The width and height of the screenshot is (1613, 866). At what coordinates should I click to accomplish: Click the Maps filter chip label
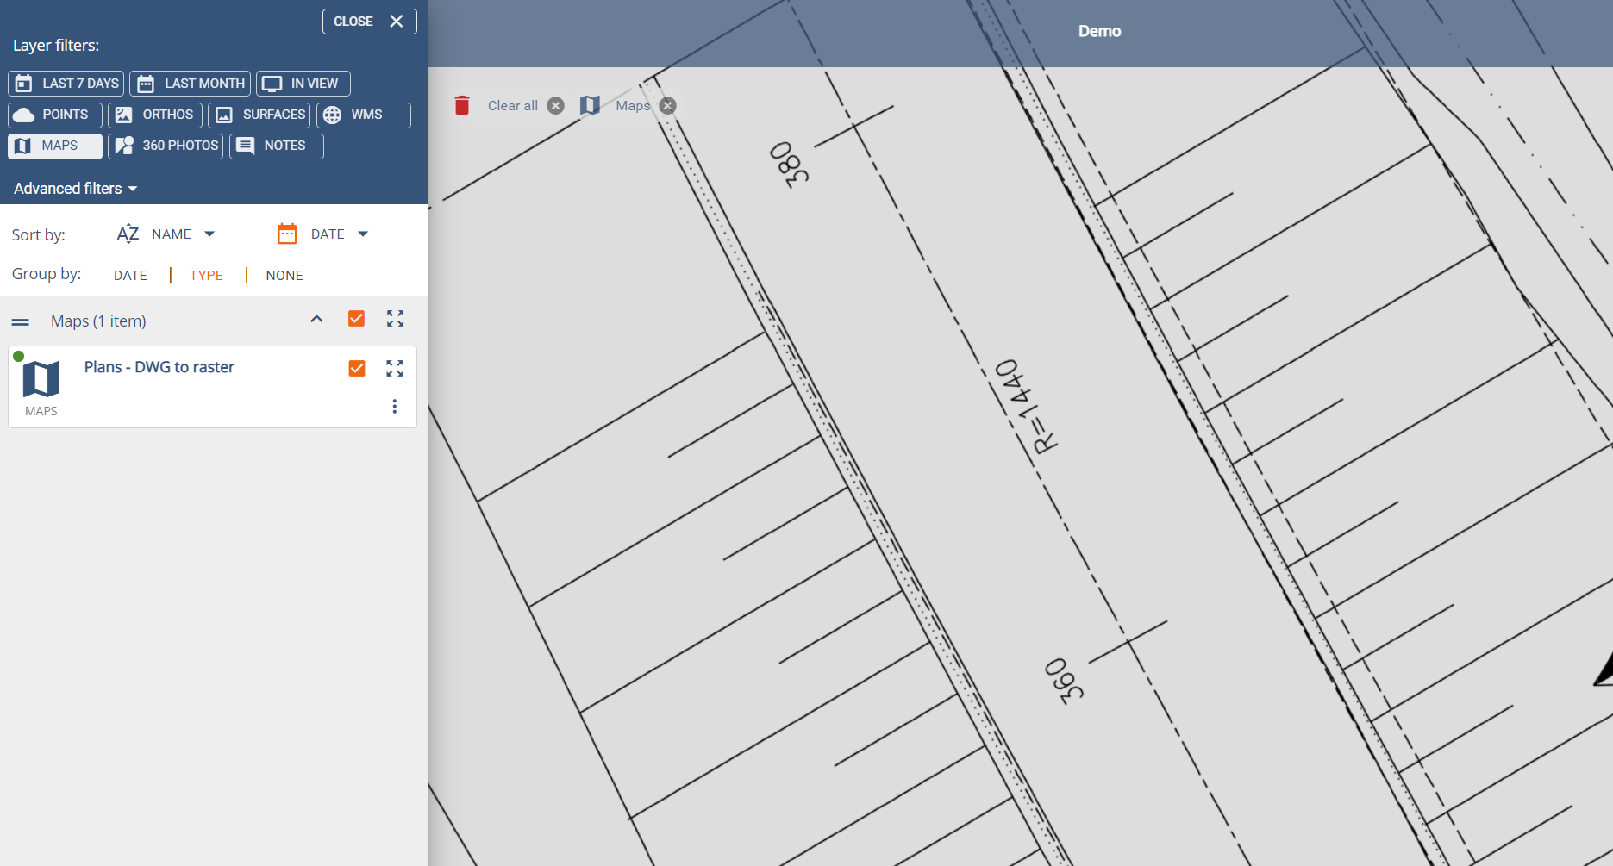[633, 106]
